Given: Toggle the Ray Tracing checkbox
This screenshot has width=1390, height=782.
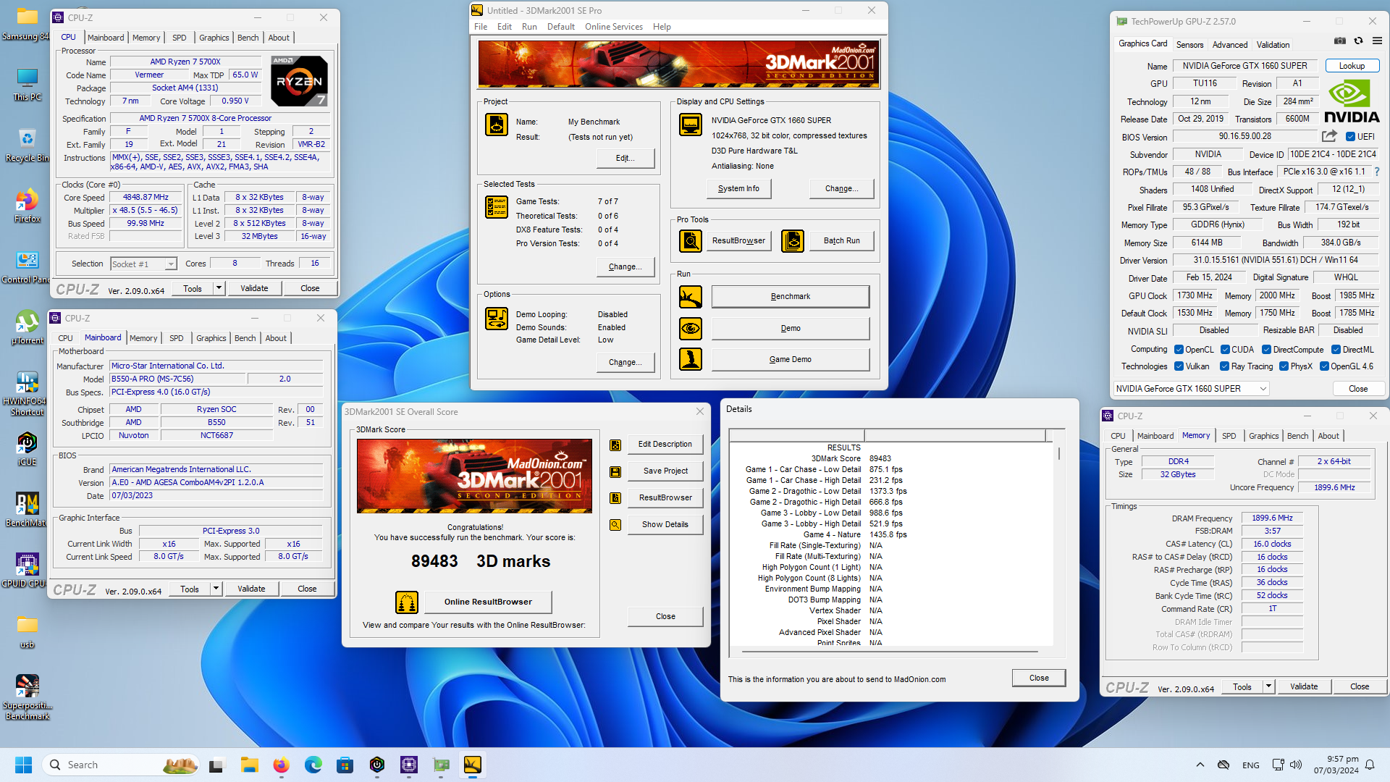Looking at the screenshot, I should pos(1225,366).
